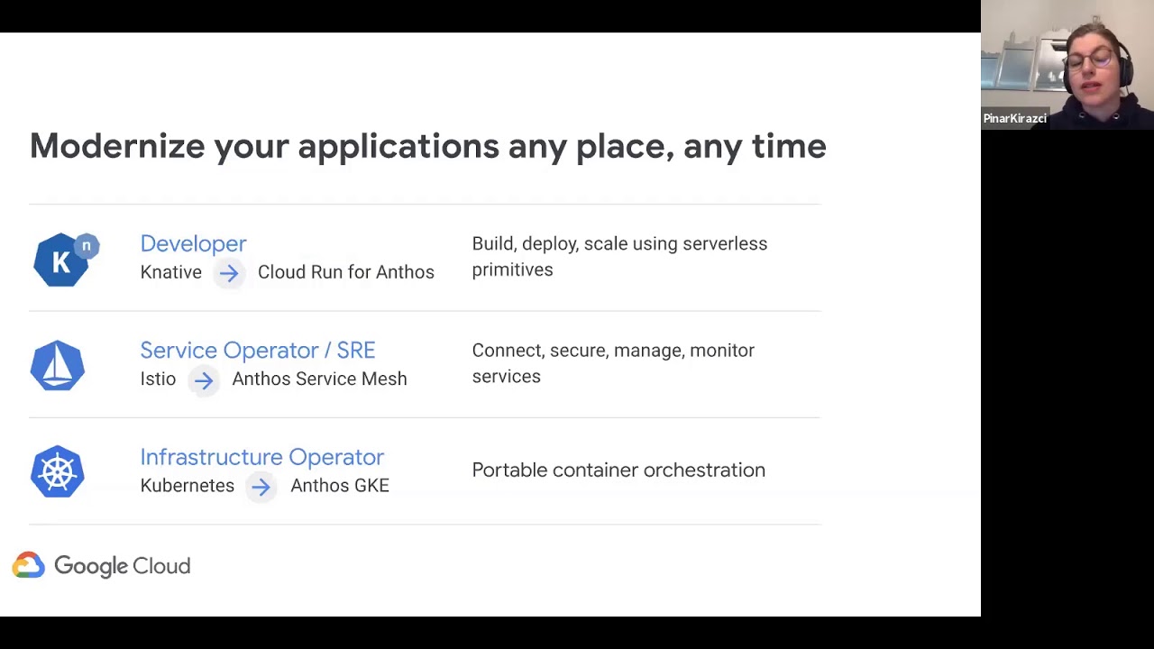Open the Service Operator / SRE heading
The image size is (1154, 649).
257,350
